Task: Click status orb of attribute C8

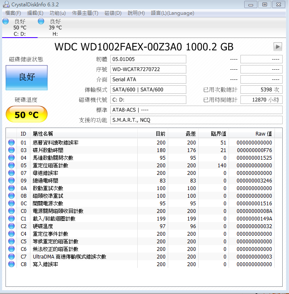Action: [11, 264]
